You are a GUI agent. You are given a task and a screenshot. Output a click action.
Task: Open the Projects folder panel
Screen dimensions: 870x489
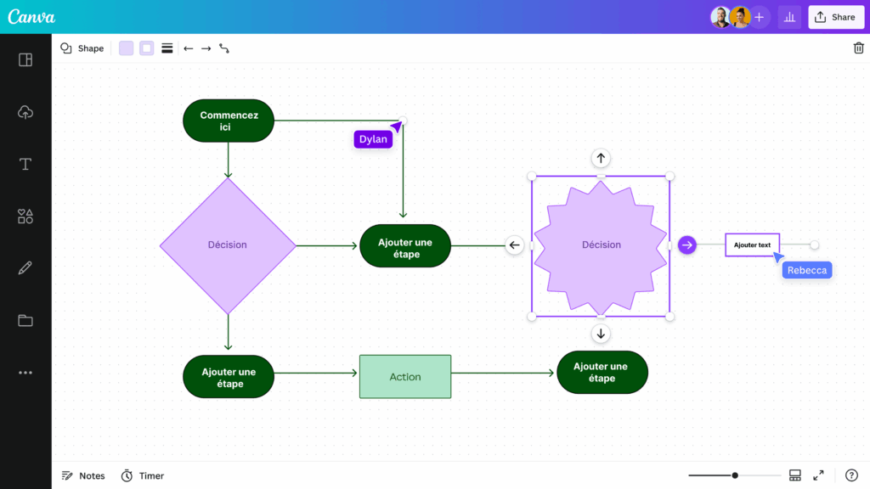pyautogui.click(x=25, y=320)
